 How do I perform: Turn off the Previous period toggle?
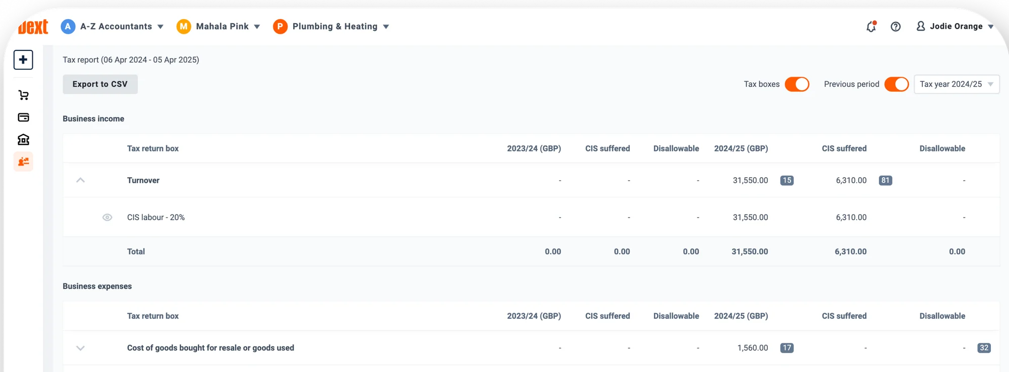(x=896, y=84)
